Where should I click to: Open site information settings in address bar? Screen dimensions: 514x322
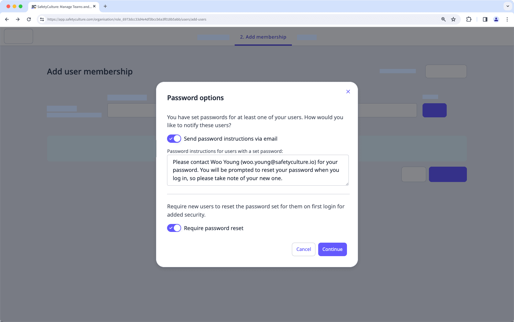42,19
